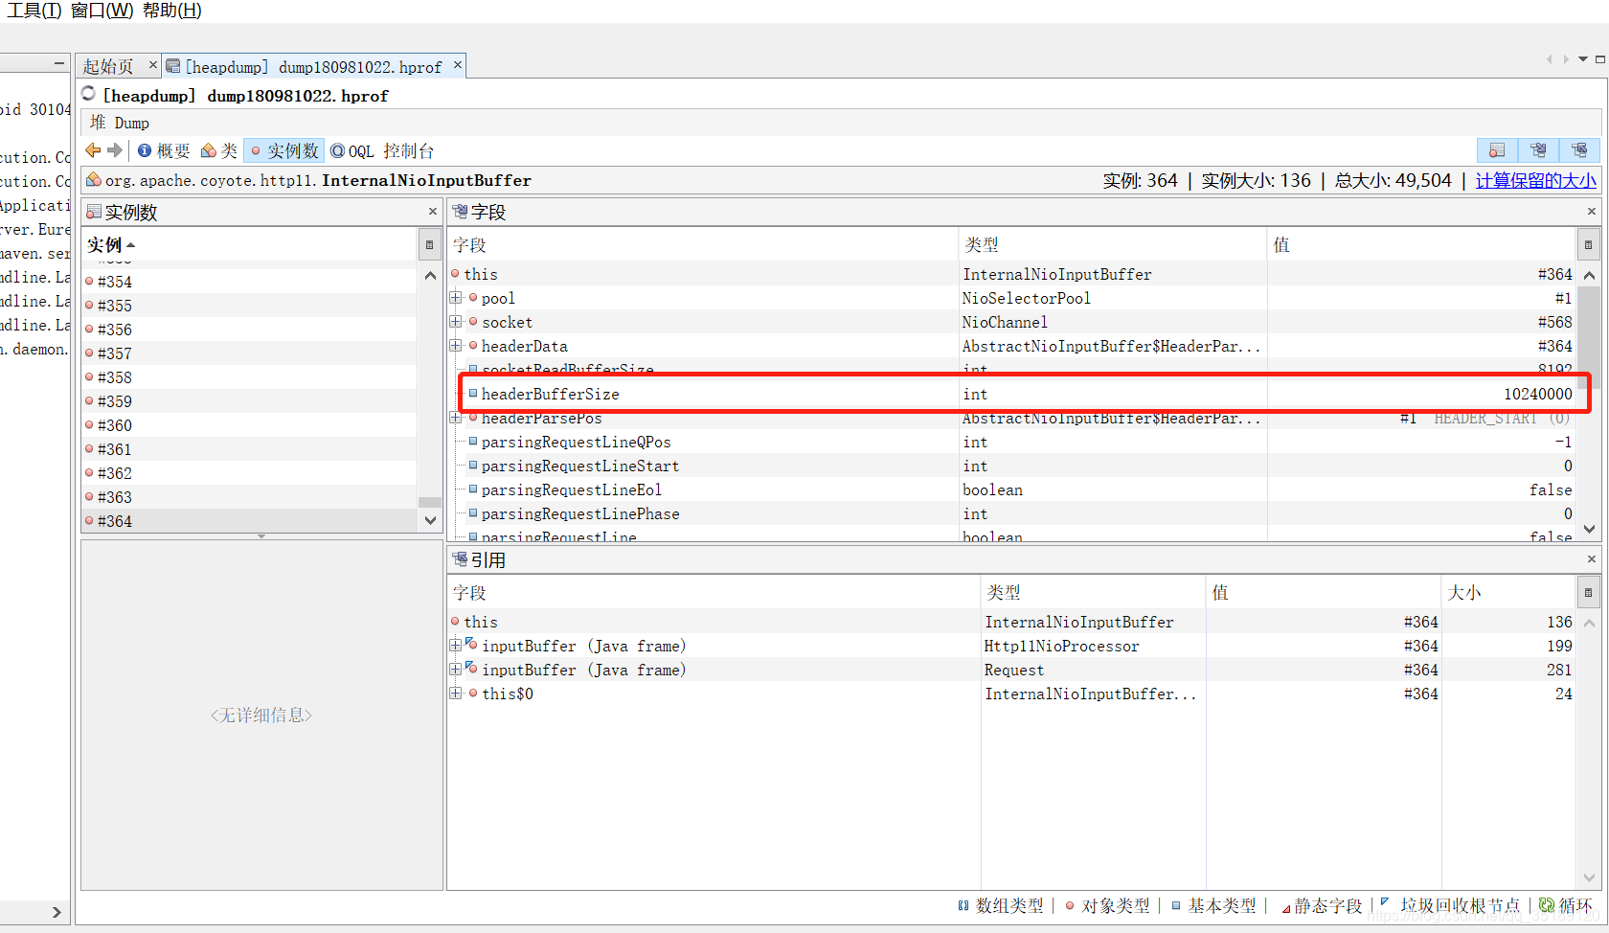Open the 工具(T) menu
This screenshot has width=1609, height=933.
(x=34, y=11)
